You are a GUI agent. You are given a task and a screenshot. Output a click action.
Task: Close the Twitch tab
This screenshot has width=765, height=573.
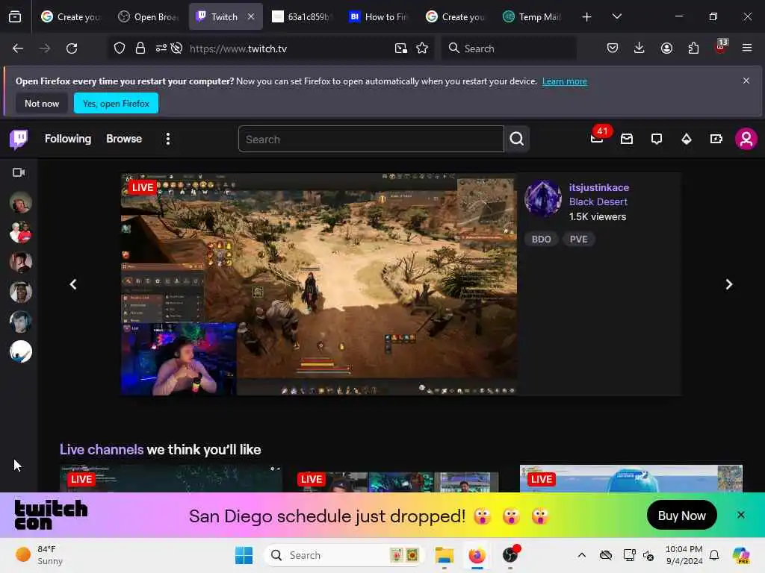(251, 16)
